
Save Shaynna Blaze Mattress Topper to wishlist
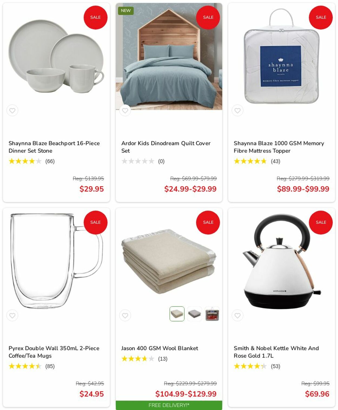237,110
